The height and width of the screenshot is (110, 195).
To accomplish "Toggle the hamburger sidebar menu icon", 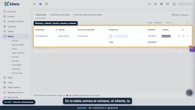I will click(34, 4).
